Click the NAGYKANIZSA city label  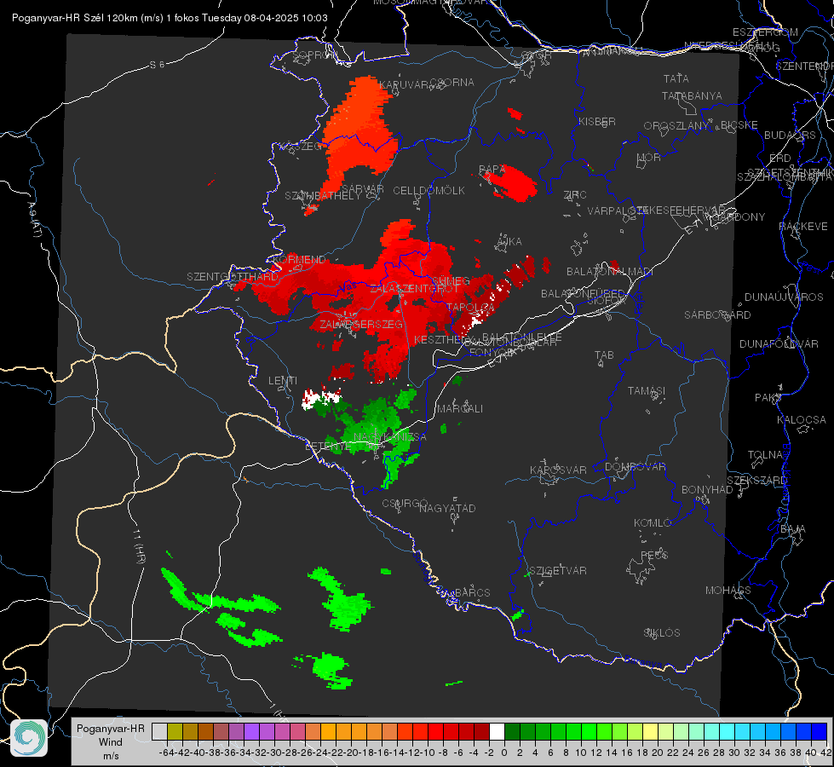point(390,437)
